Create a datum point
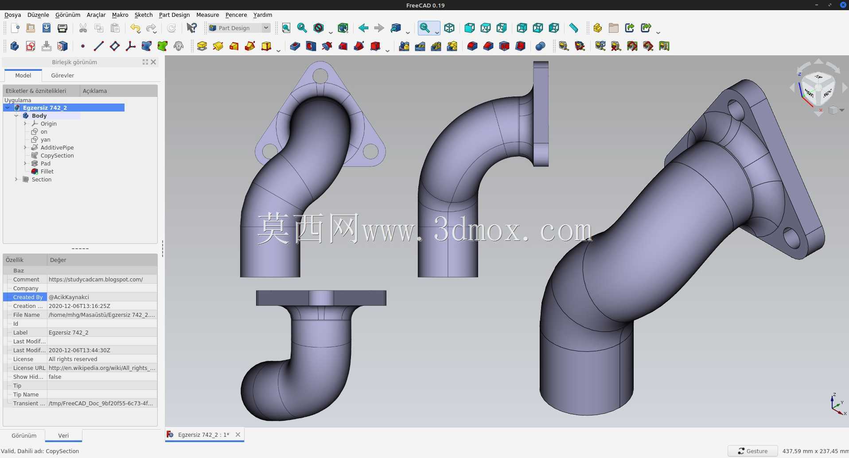 (x=83, y=46)
